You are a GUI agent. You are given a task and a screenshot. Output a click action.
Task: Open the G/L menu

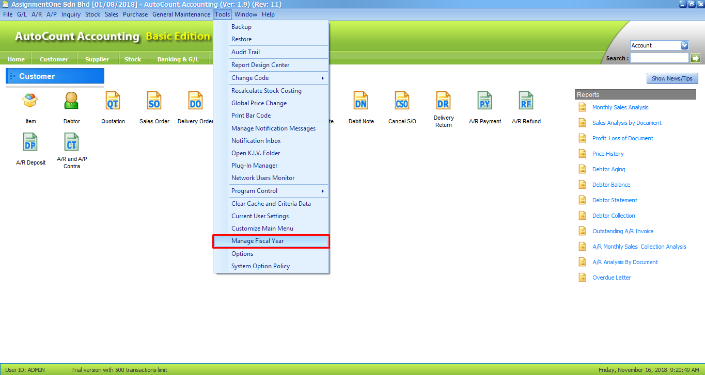(x=22, y=14)
